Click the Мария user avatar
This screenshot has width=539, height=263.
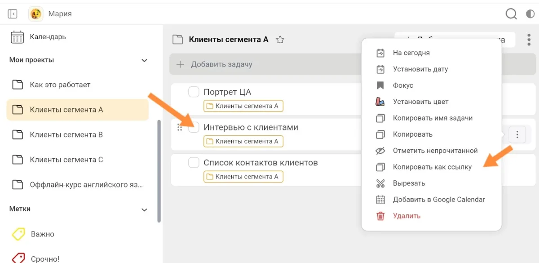pyautogui.click(x=35, y=14)
